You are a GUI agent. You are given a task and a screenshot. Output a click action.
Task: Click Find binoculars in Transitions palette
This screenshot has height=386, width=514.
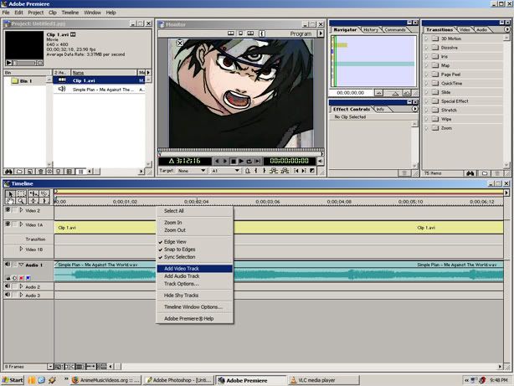click(470, 173)
